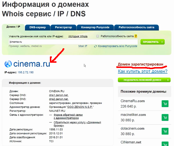Click the Похожие премиум домены heading
The image size is (174, 146).
(143, 91)
